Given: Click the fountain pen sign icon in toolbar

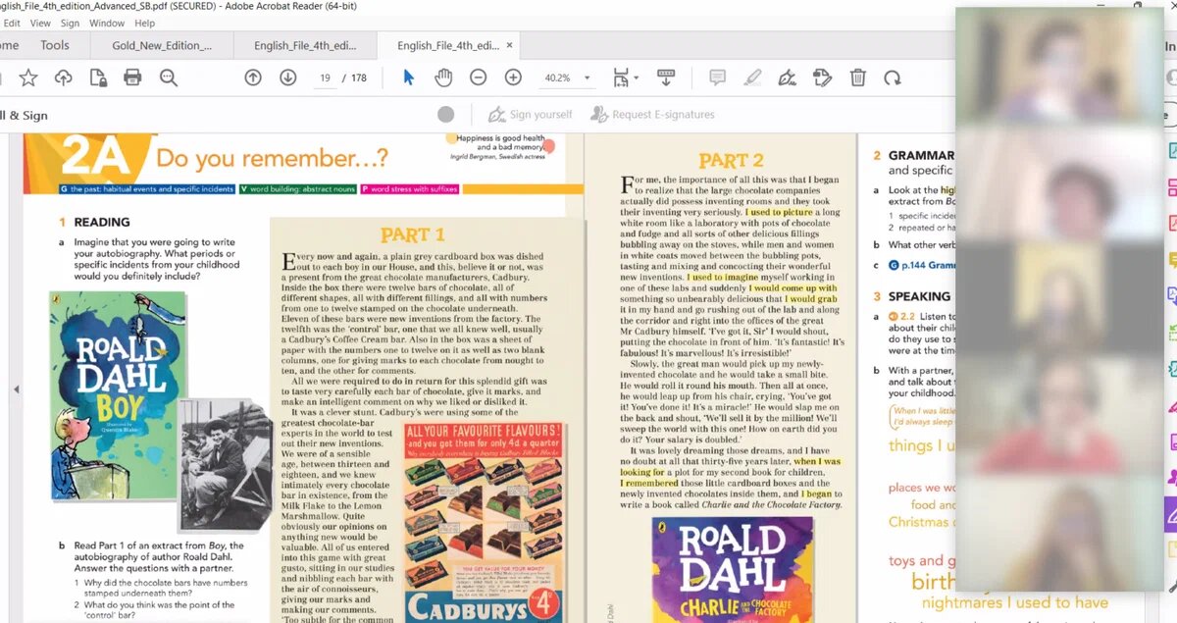Looking at the screenshot, I should [787, 78].
